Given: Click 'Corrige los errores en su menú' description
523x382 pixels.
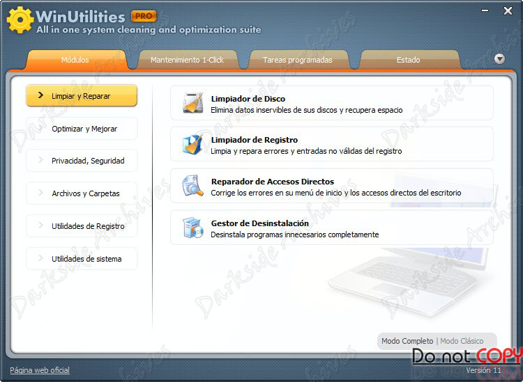Looking at the screenshot, I should point(336,193).
